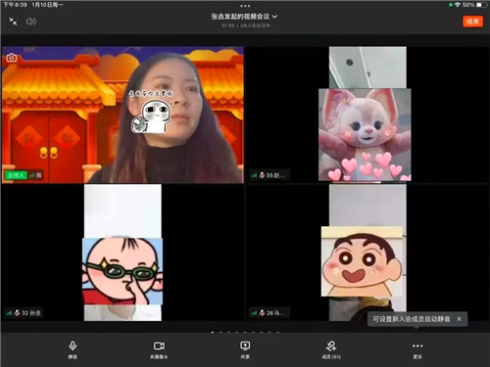Tap the battery indicator in the status bar
The width and height of the screenshot is (490, 367).
pyautogui.click(x=481, y=5)
